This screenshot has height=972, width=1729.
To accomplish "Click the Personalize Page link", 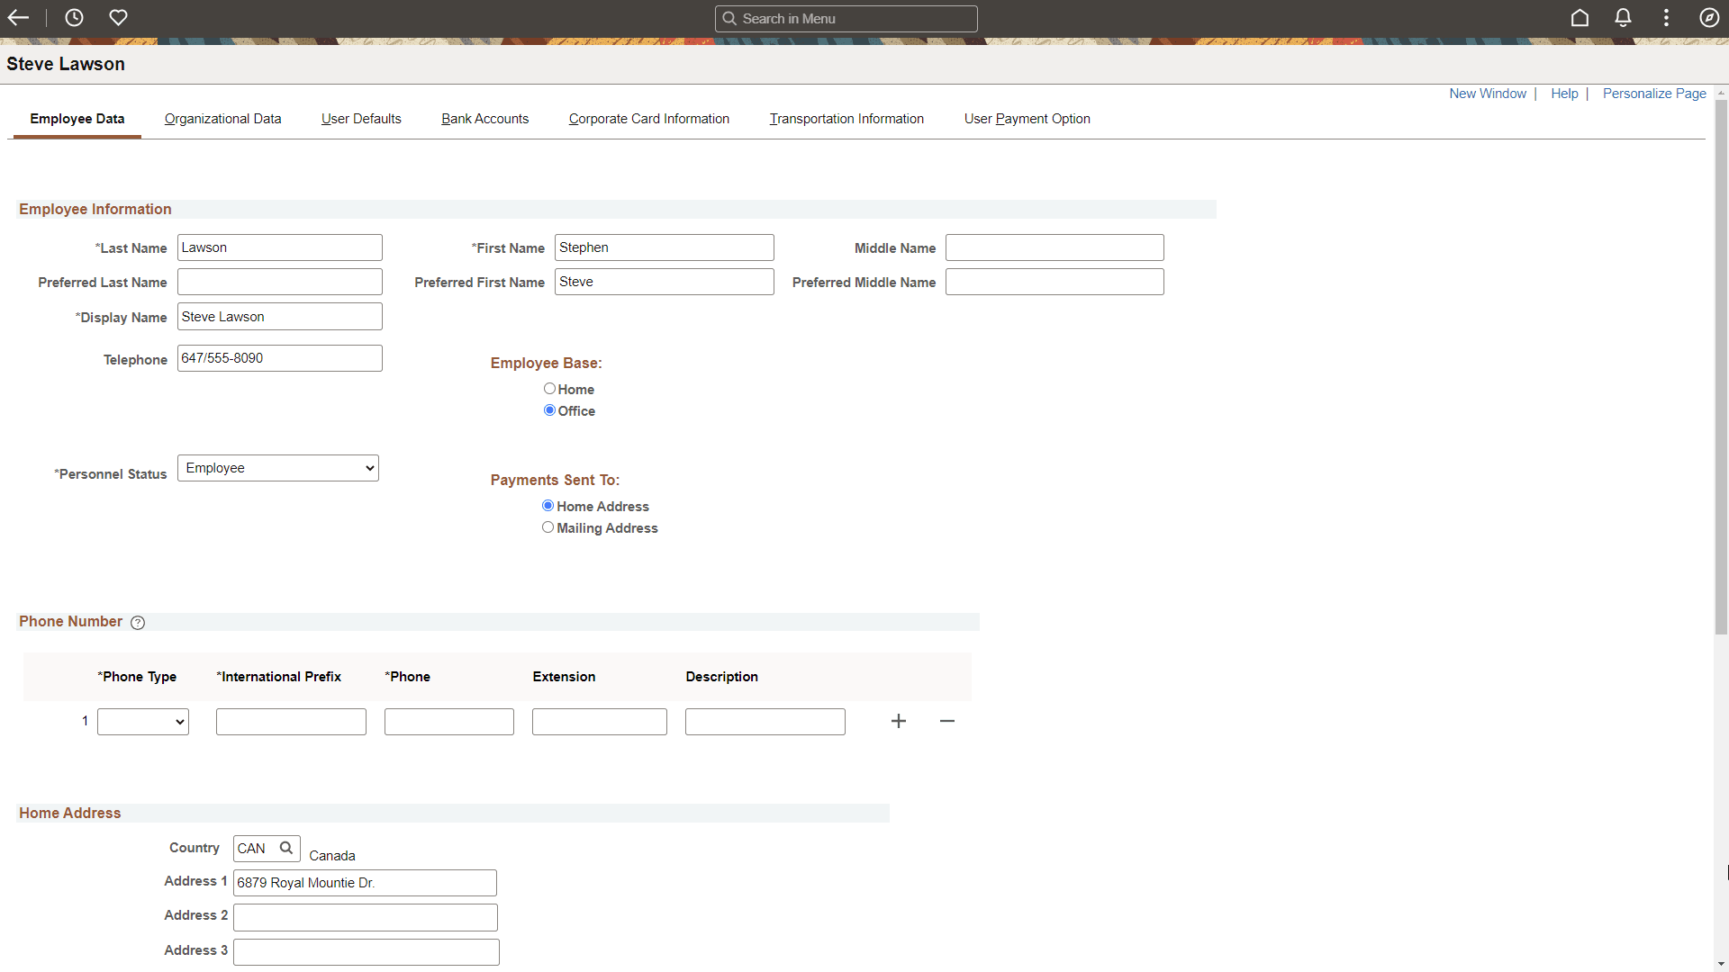I will [1653, 94].
